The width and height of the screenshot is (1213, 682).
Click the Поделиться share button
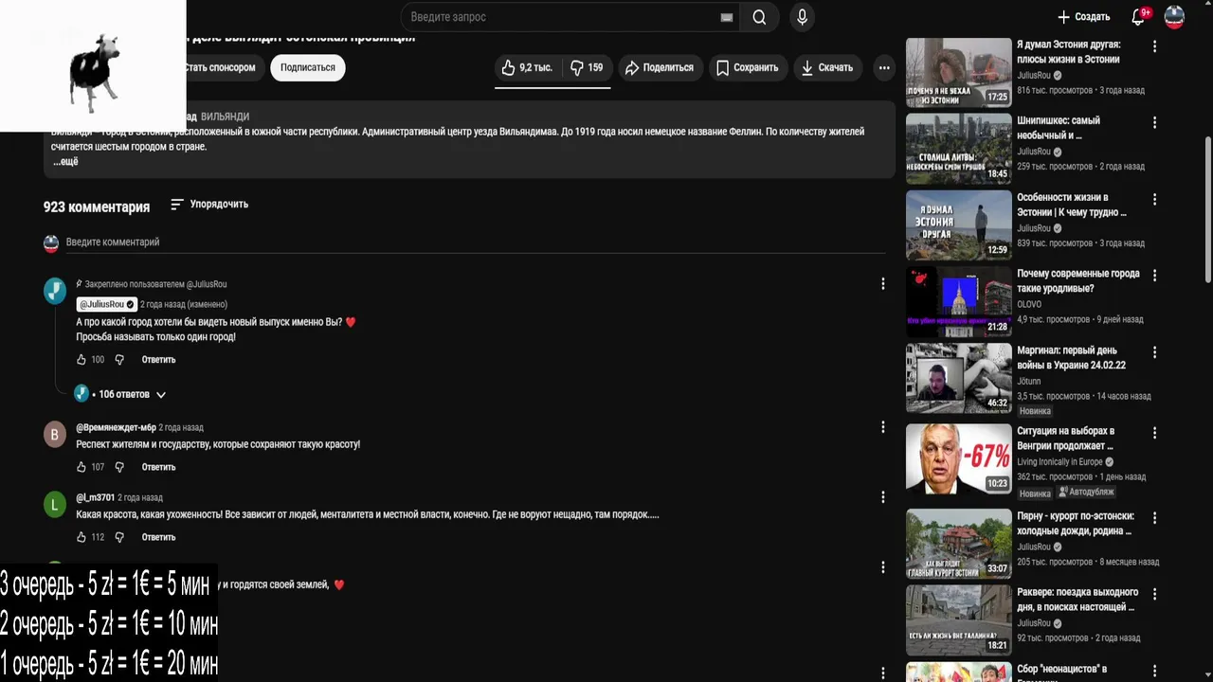pos(659,67)
